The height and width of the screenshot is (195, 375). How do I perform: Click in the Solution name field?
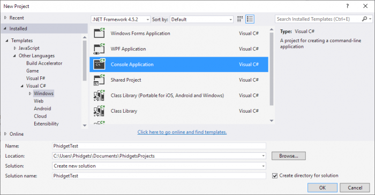(159, 176)
